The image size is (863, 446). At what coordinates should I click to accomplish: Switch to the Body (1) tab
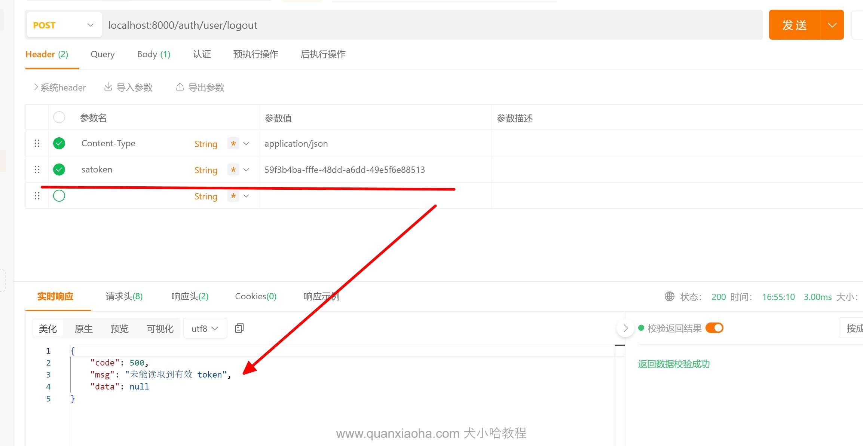click(x=153, y=54)
